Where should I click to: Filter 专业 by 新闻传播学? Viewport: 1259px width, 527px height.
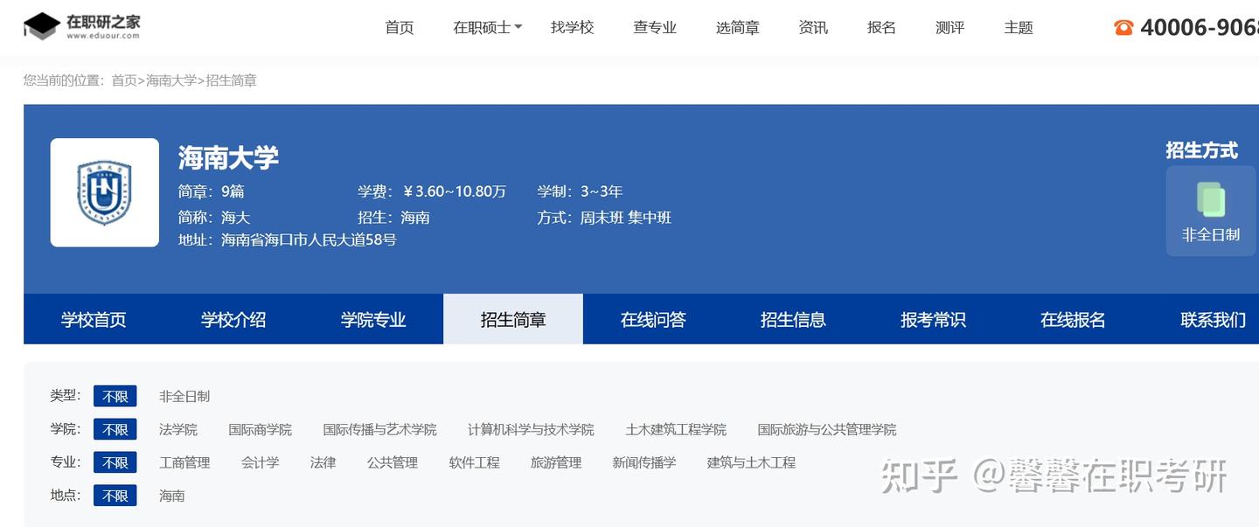644,462
